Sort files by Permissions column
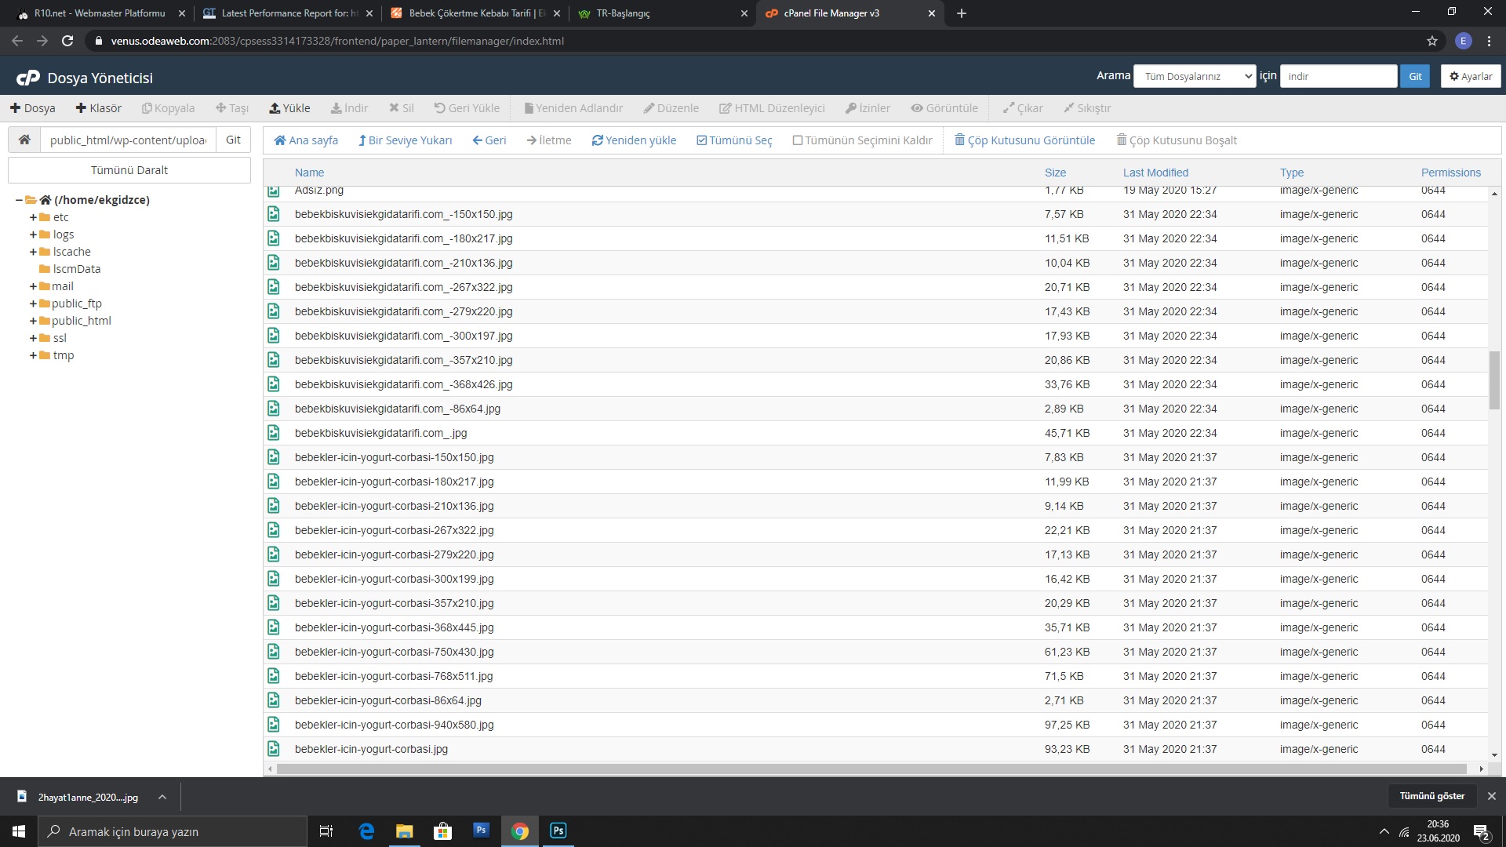This screenshot has width=1506, height=847. (1451, 173)
